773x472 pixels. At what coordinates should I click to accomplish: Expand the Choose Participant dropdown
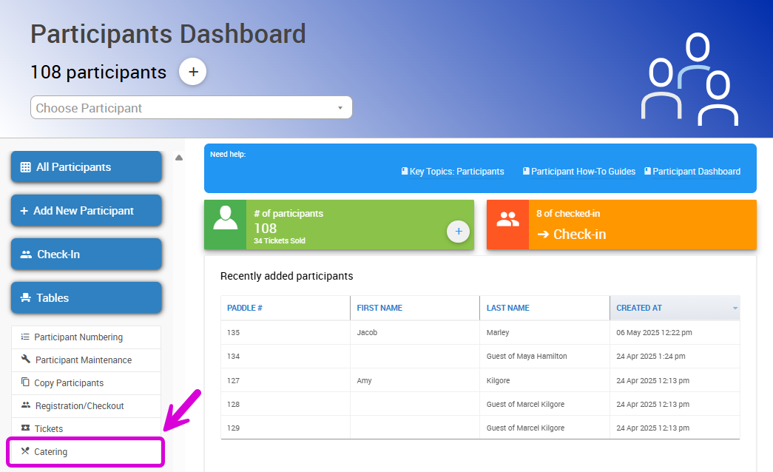click(342, 107)
